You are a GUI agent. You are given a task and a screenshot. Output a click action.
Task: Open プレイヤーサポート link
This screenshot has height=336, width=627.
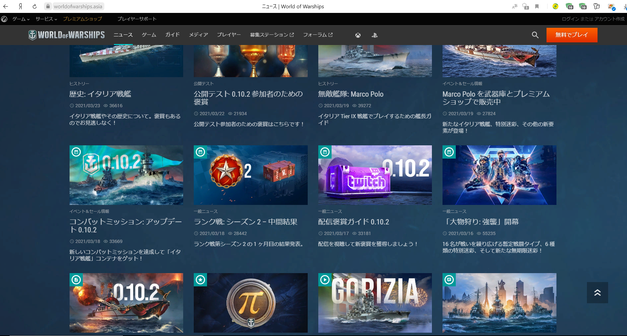(x=137, y=19)
